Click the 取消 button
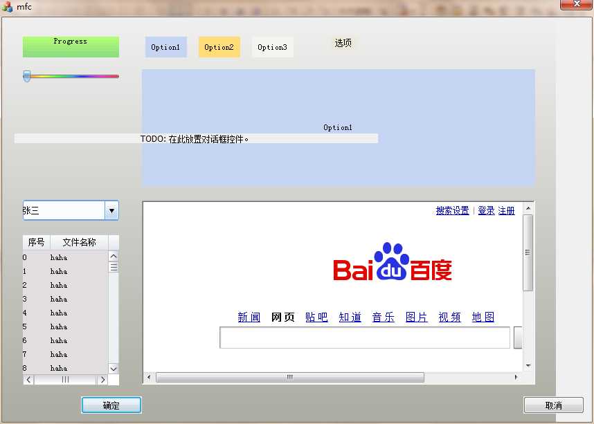The width and height of the screenshot is (594, 424). pyautogui.click(x=553, y=405)
